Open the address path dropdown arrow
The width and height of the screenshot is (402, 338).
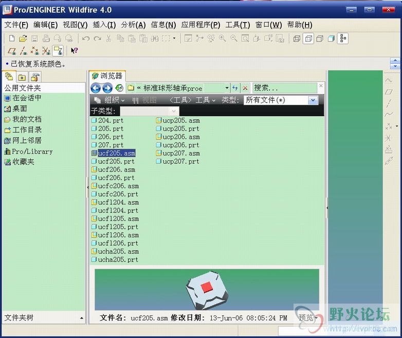click(x=227, y=88)
